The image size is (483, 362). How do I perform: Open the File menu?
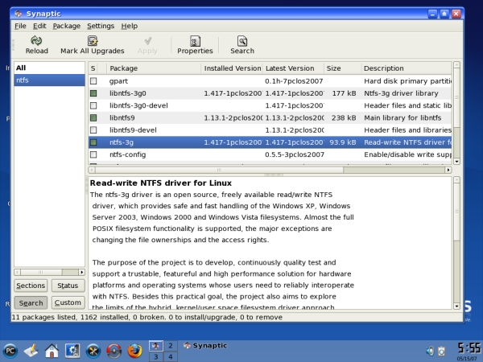[x=20, y=26]
